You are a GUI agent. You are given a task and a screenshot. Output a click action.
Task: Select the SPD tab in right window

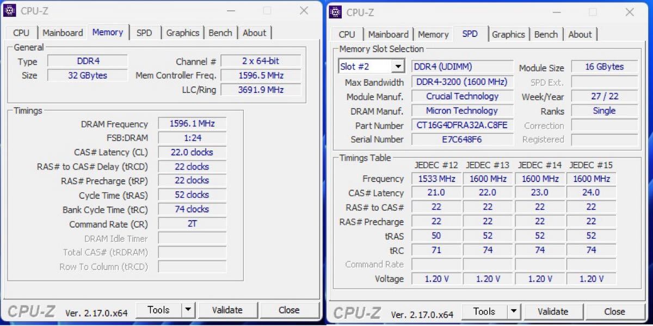[470, 34]
